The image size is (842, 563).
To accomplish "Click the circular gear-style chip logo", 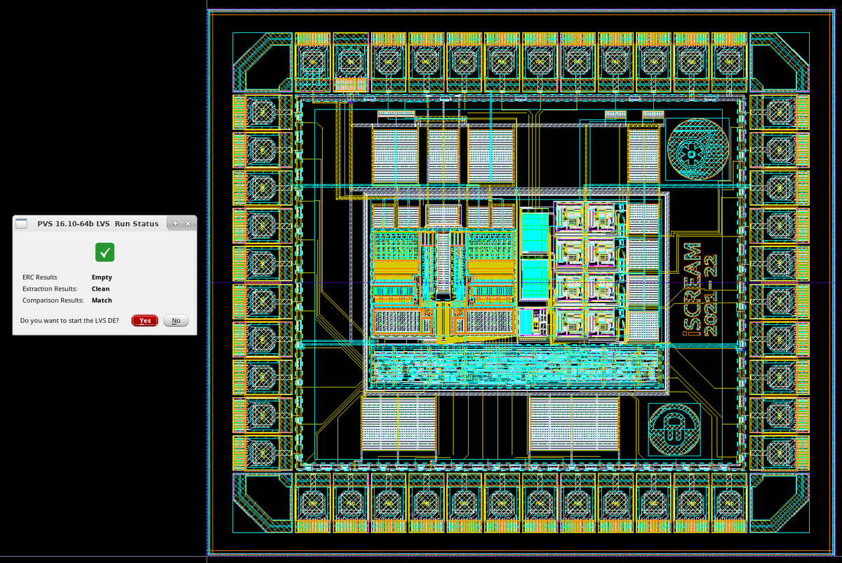I will [697, 150].
